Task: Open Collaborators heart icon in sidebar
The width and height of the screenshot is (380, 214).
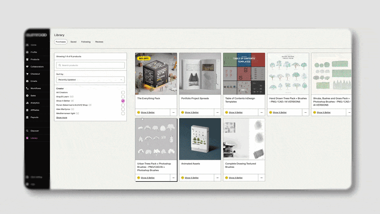Action: pos(27,67)
